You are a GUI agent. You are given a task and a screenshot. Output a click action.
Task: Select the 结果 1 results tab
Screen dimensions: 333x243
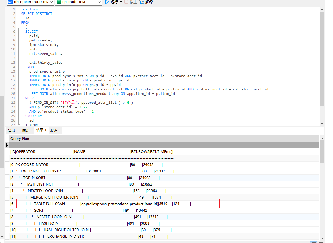[x=41, y=130]
